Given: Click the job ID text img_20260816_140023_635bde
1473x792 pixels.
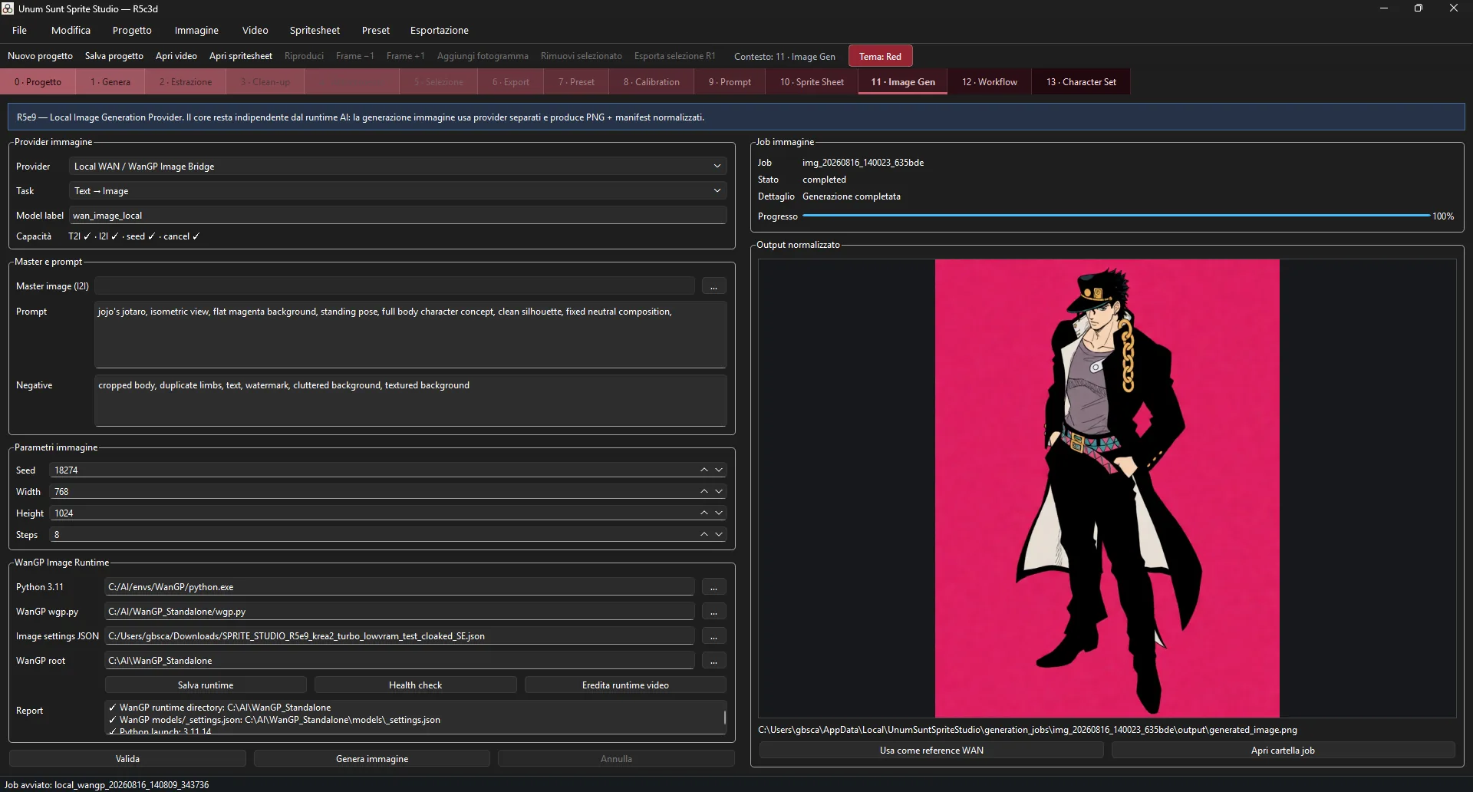Looking at the screenshot, I should (863, 163).
